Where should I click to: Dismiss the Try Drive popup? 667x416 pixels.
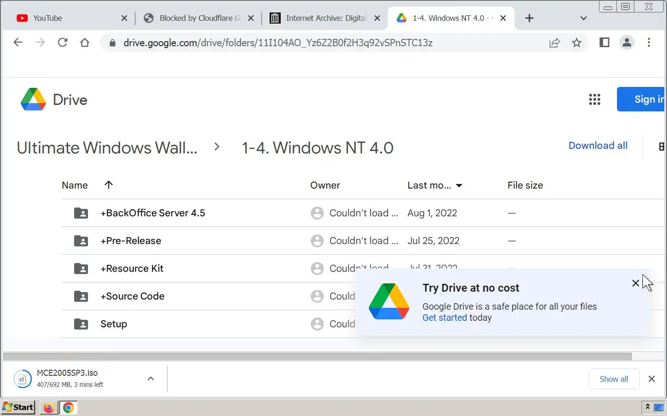coord(636,283)
